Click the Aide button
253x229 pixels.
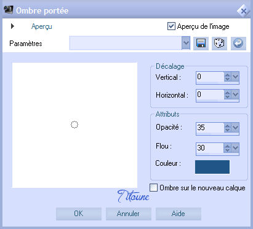pyautogui.click(x=179, y=214)
